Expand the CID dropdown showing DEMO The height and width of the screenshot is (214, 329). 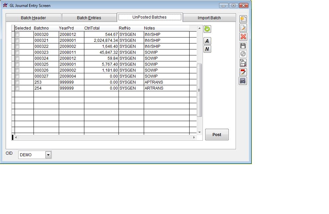tap(48, 155)
